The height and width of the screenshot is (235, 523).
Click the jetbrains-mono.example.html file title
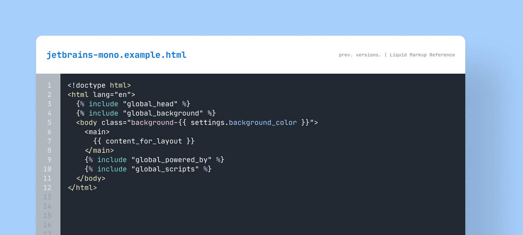[x=116, y=55]
